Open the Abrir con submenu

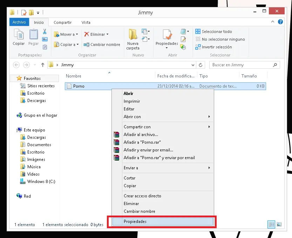pos(163,117)
